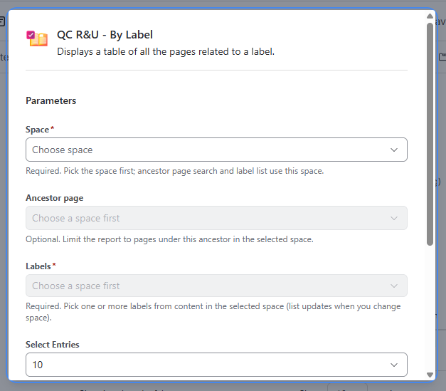This screenshot has height=391, width=446.
Task: Click the dialog's vertical scrollbar thumb
Action: (430, 134)
